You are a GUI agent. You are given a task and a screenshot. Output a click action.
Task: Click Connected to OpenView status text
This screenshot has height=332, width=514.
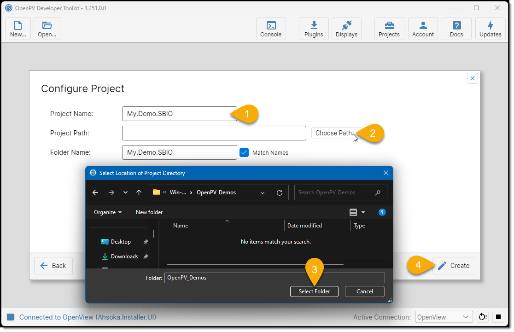pyautogui.click(x=88, y=317)
